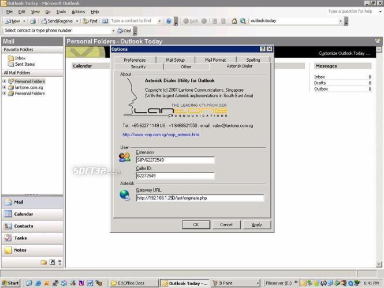384x288 pixels.
Task: Click the Show Desktop quick launch icon
Action: [x=29, y=283]
